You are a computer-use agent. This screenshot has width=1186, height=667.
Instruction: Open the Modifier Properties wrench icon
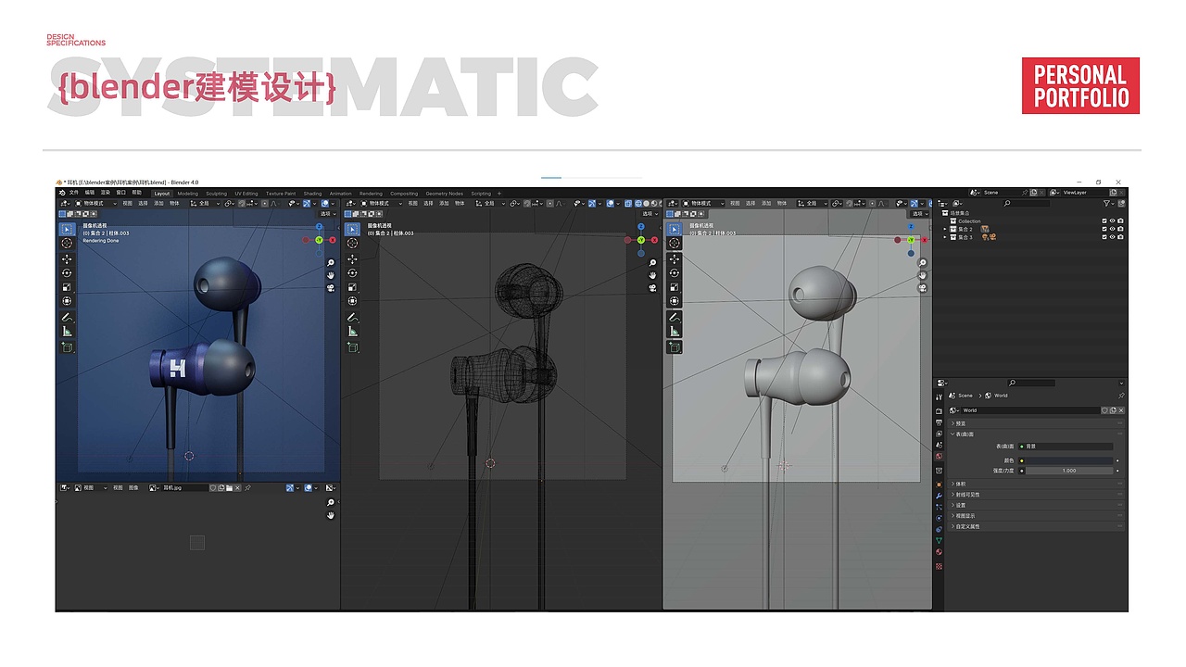pos(939,496)
